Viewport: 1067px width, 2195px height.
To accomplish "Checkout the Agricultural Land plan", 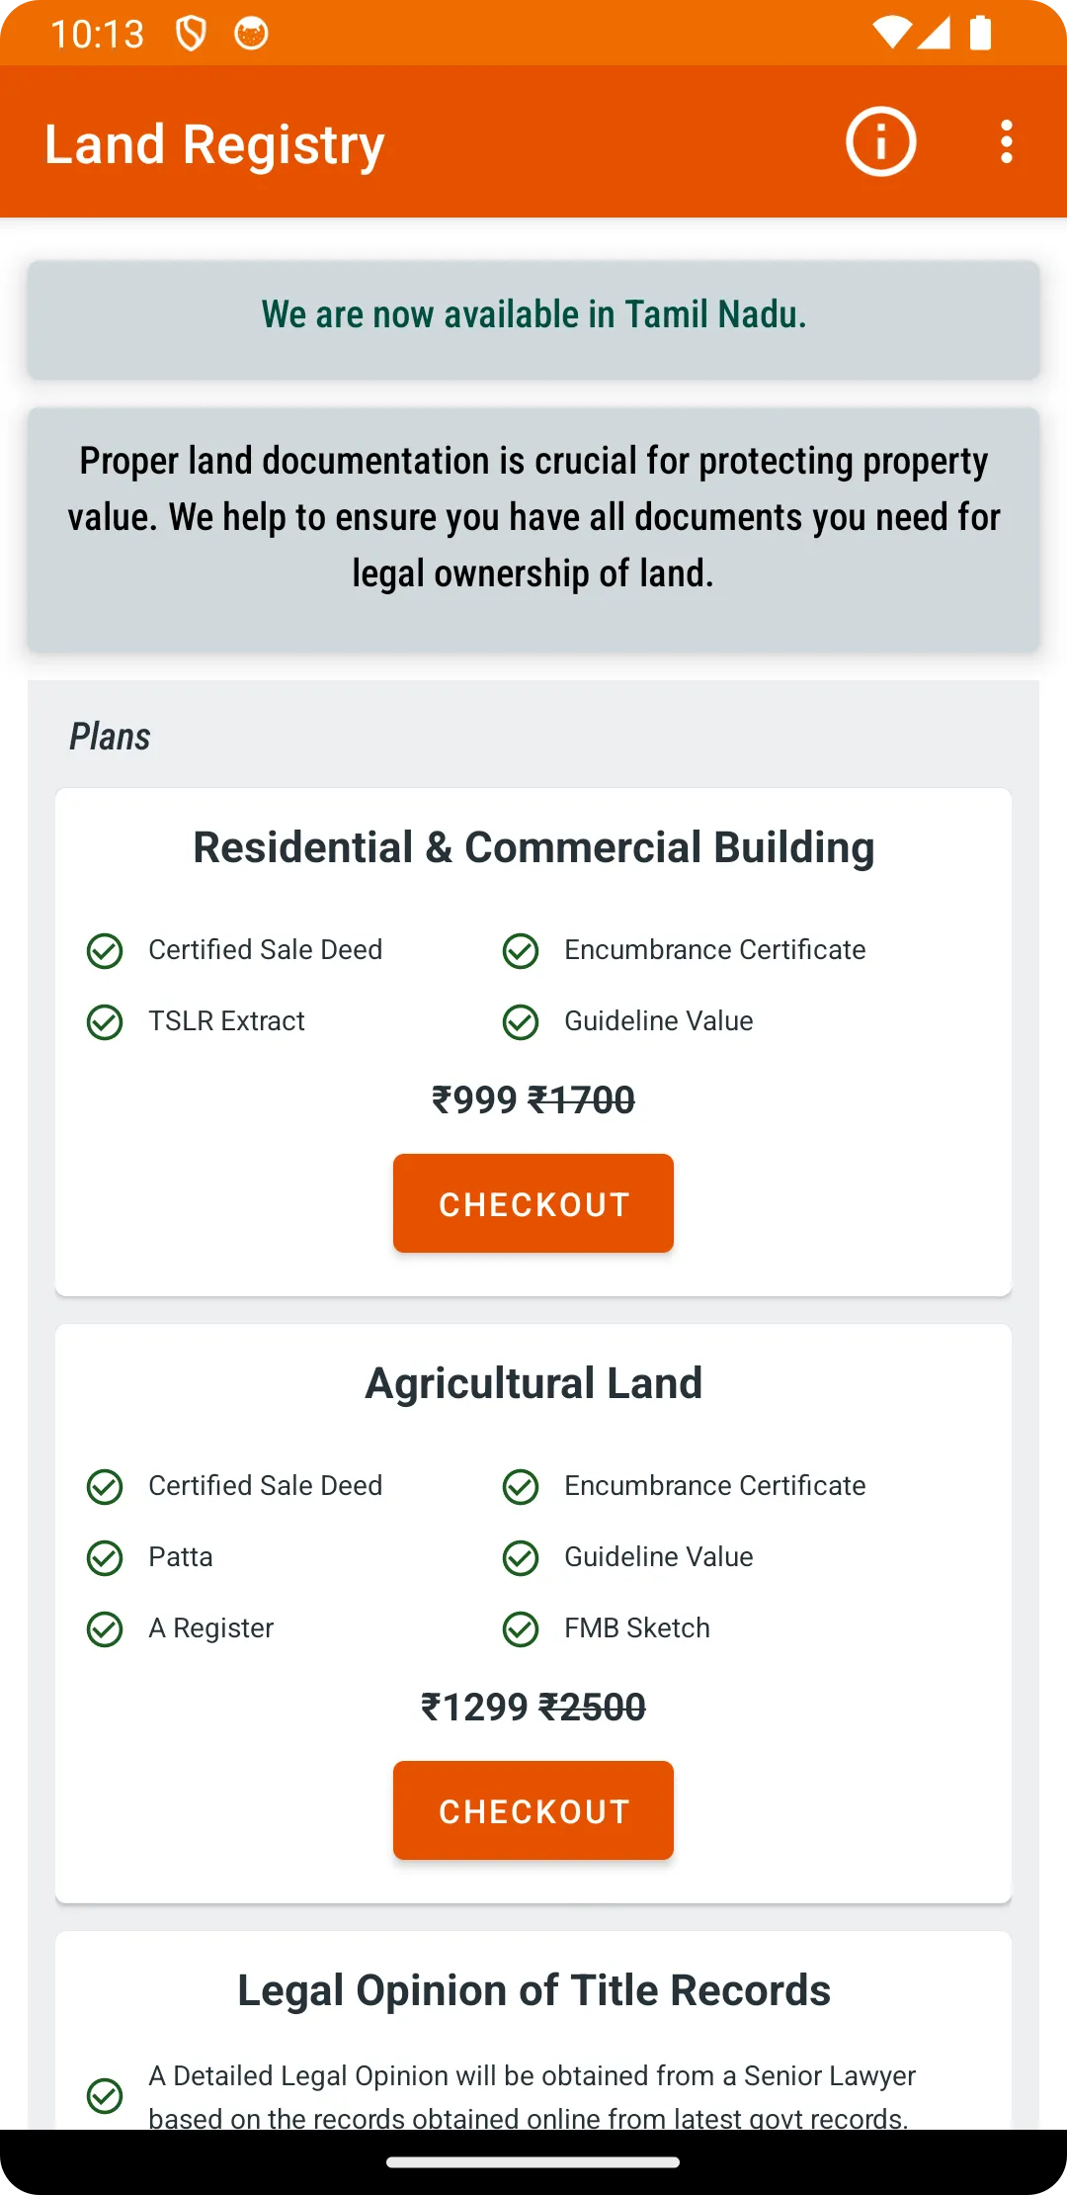I will [x=533, y=1810].
